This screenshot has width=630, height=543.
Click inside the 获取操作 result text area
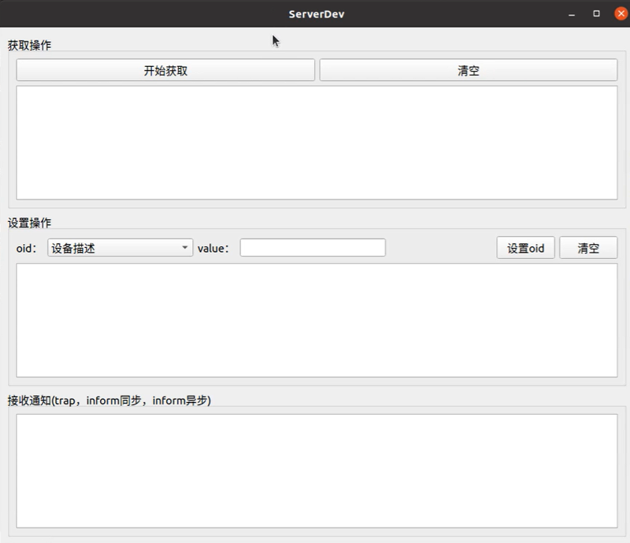(317, 142)
